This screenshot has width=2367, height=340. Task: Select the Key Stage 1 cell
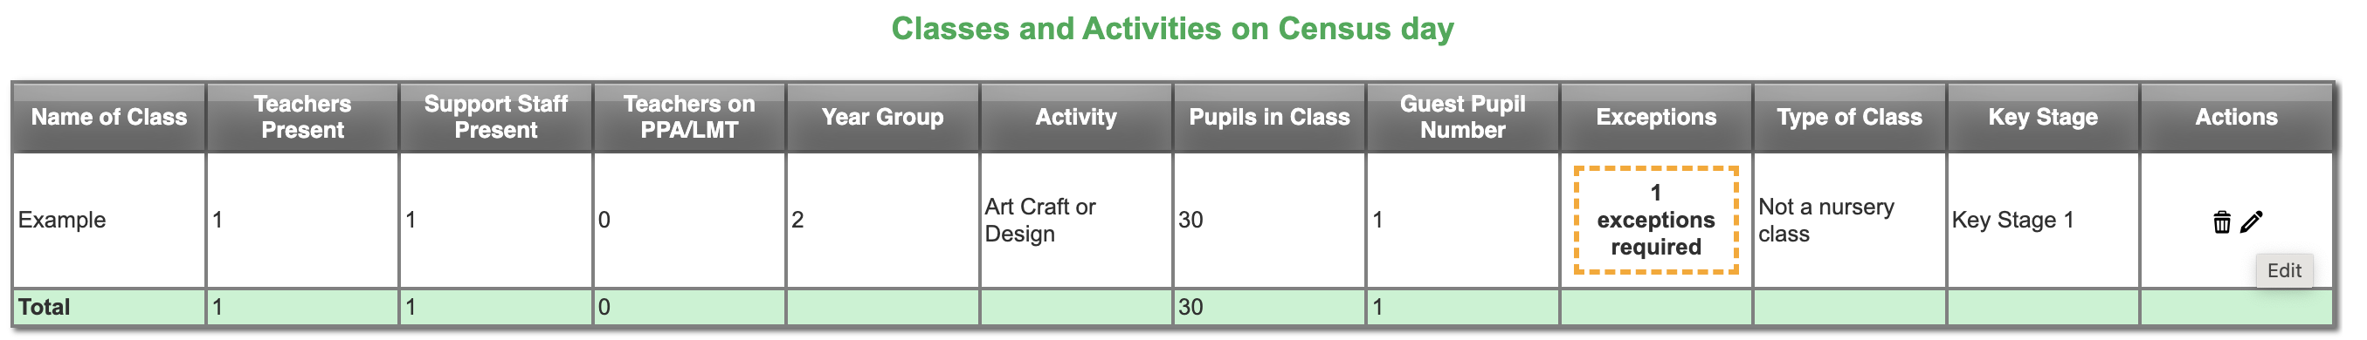[x=2043, y=220]
